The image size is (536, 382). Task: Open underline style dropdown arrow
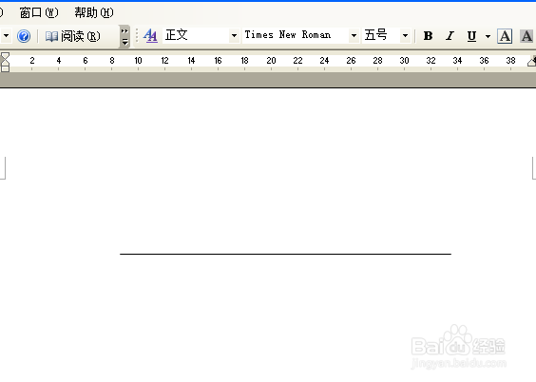[488, 36]
